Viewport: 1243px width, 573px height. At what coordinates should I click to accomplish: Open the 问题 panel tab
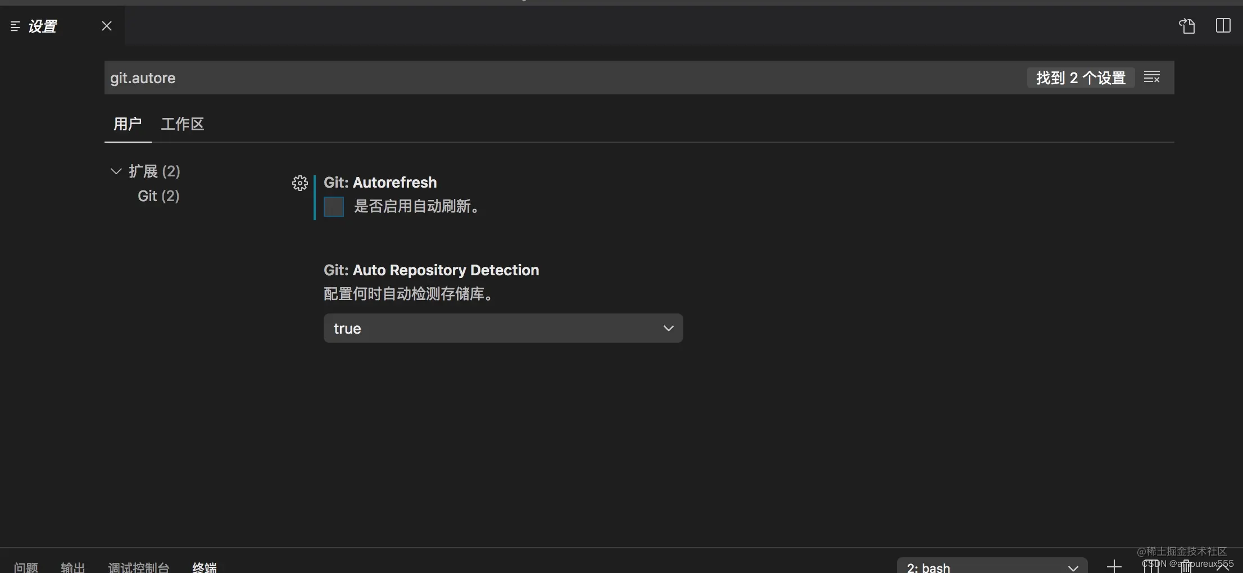(26, 567)
